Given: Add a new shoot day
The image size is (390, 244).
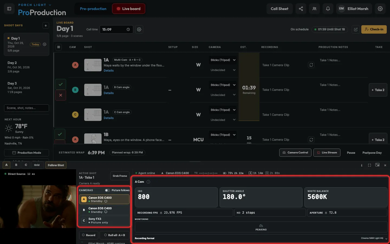Looking at the screenshot, I should click(46, 25).
